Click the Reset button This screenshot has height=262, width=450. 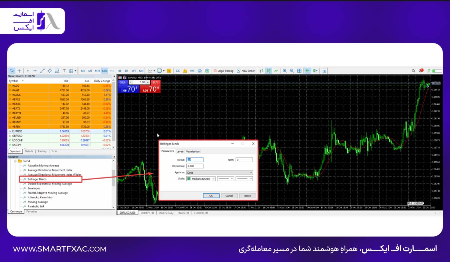(x=247, y=195)
